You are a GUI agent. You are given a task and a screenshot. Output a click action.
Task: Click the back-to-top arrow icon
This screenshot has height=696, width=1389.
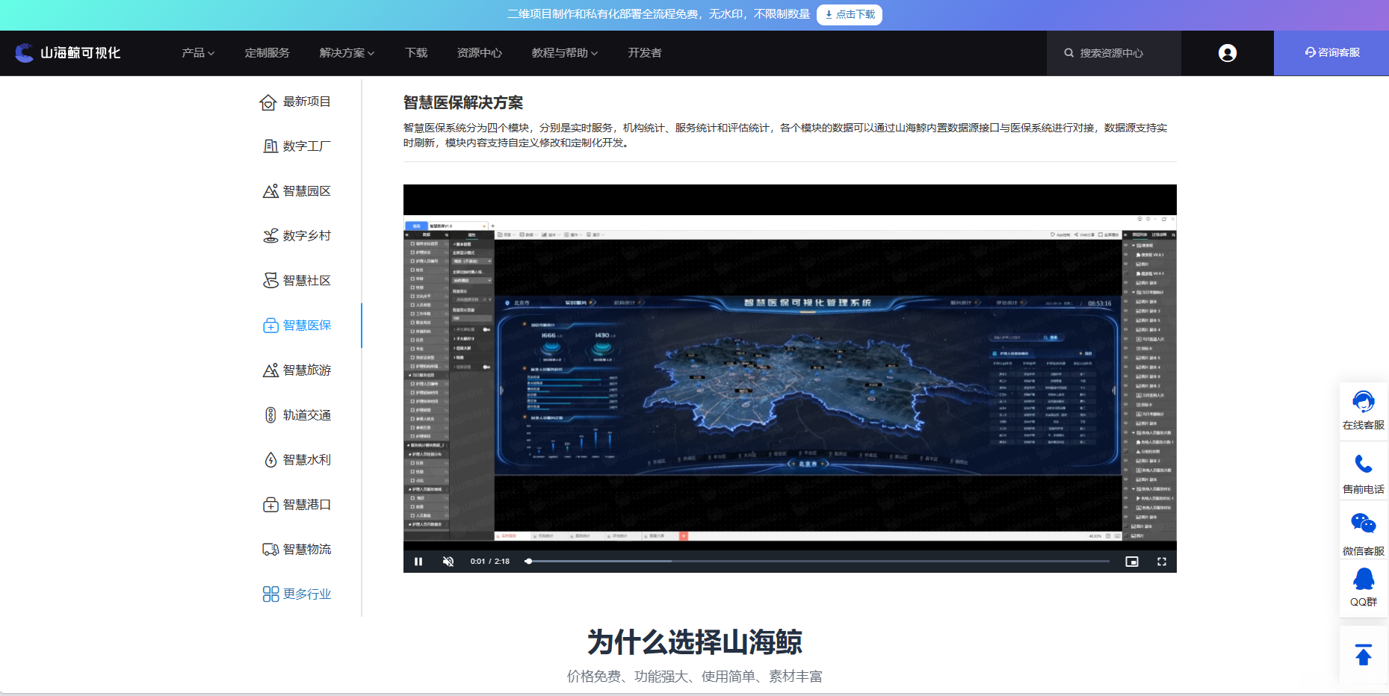tap(1364, 655)
